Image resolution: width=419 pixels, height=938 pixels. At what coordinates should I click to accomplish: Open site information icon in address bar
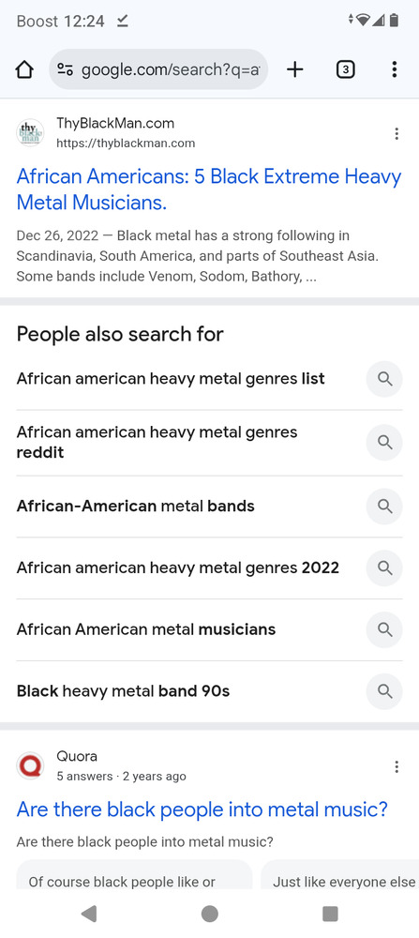pyautogui.click(x=66, y=70)
